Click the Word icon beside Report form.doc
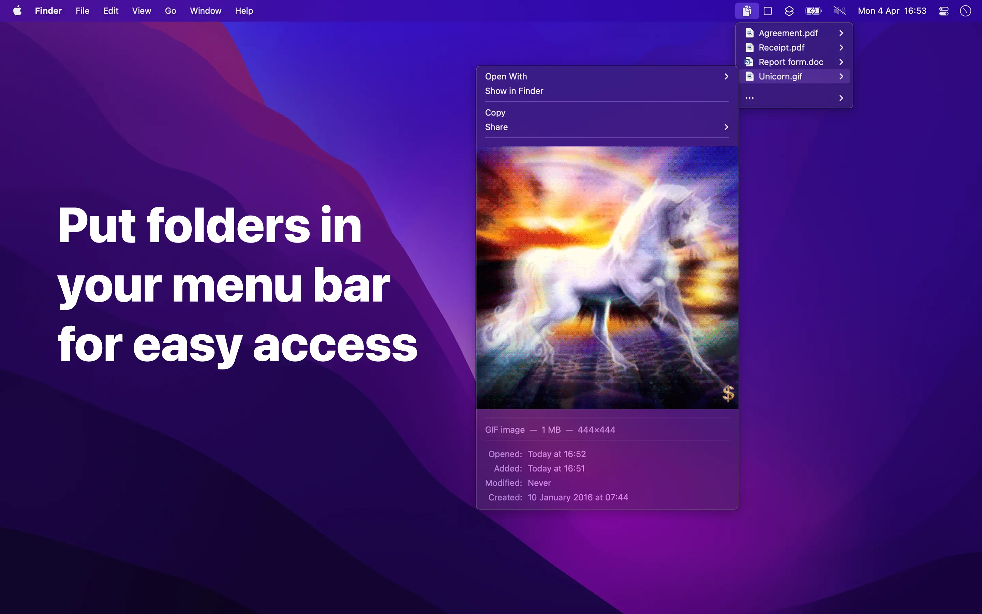The image size is (982, 614). pos(749,62)
